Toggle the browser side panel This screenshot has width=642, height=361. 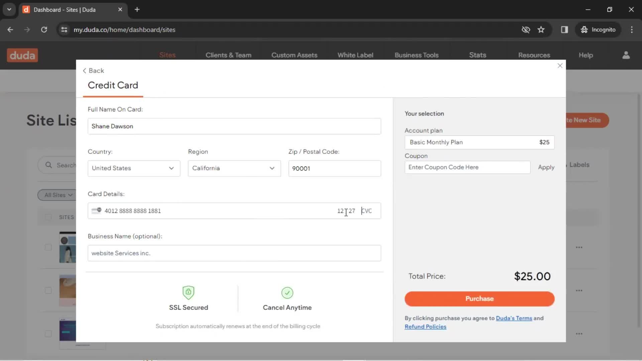564,30
